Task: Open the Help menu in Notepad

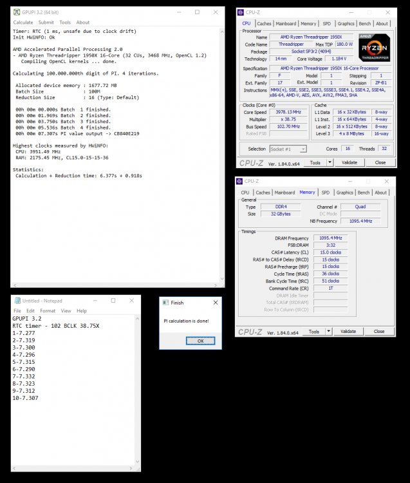Action: (x=82, y=311)
